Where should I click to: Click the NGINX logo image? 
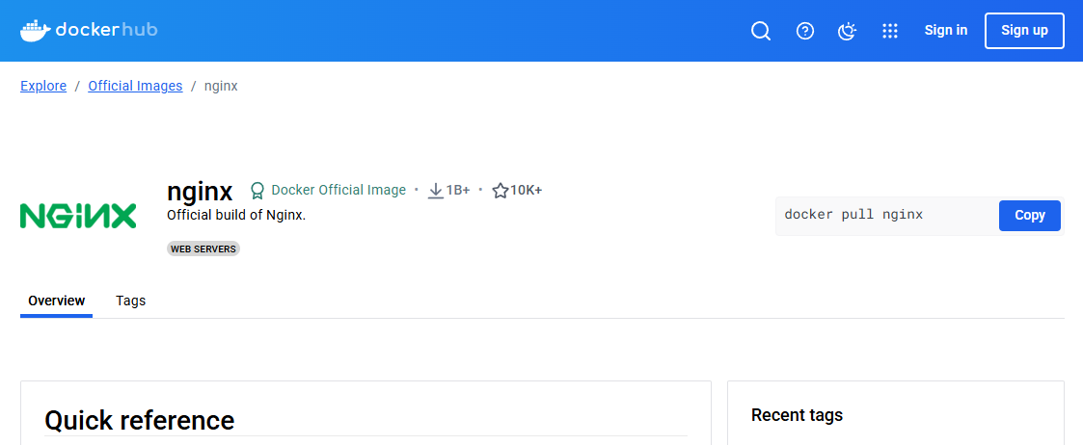coord(78,216)
